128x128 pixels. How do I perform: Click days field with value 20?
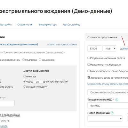click(38, 82)
